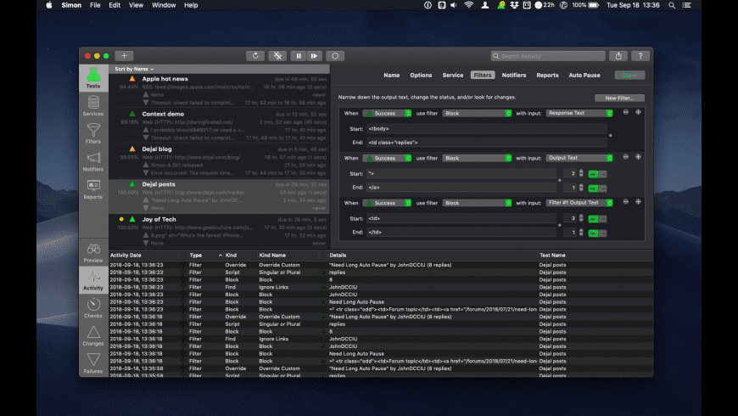This screenshot has width=738, height=416.
Task: Click stepper for second filter Start count 2
Action: click(581, 174)
